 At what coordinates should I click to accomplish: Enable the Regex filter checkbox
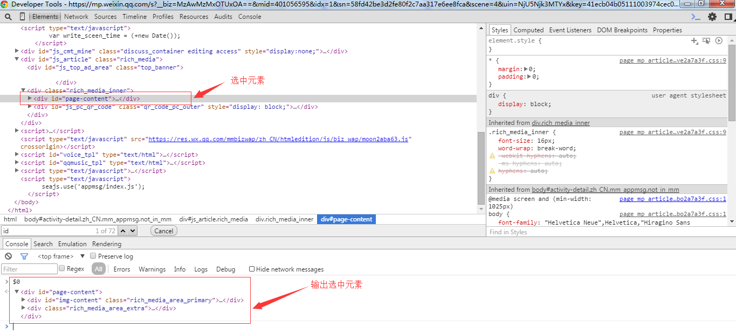[62, 268]
